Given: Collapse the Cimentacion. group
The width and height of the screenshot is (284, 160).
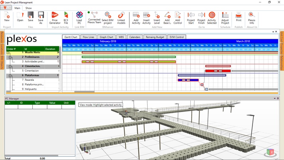Looking at the screenshot, I should point(10,66).
